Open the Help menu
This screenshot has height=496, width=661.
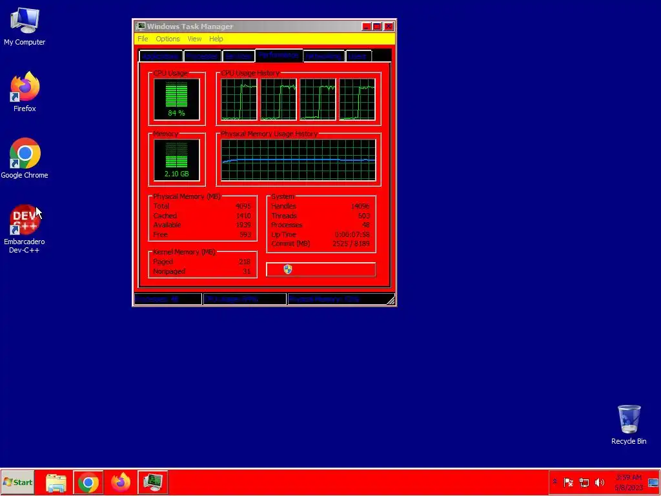click(216, 39)
